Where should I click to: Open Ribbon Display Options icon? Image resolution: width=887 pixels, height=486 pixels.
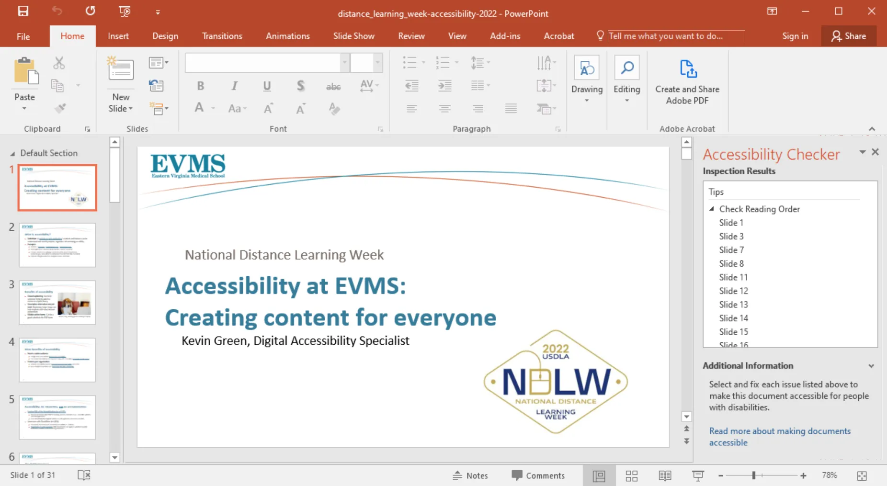(x=772, y=11)
